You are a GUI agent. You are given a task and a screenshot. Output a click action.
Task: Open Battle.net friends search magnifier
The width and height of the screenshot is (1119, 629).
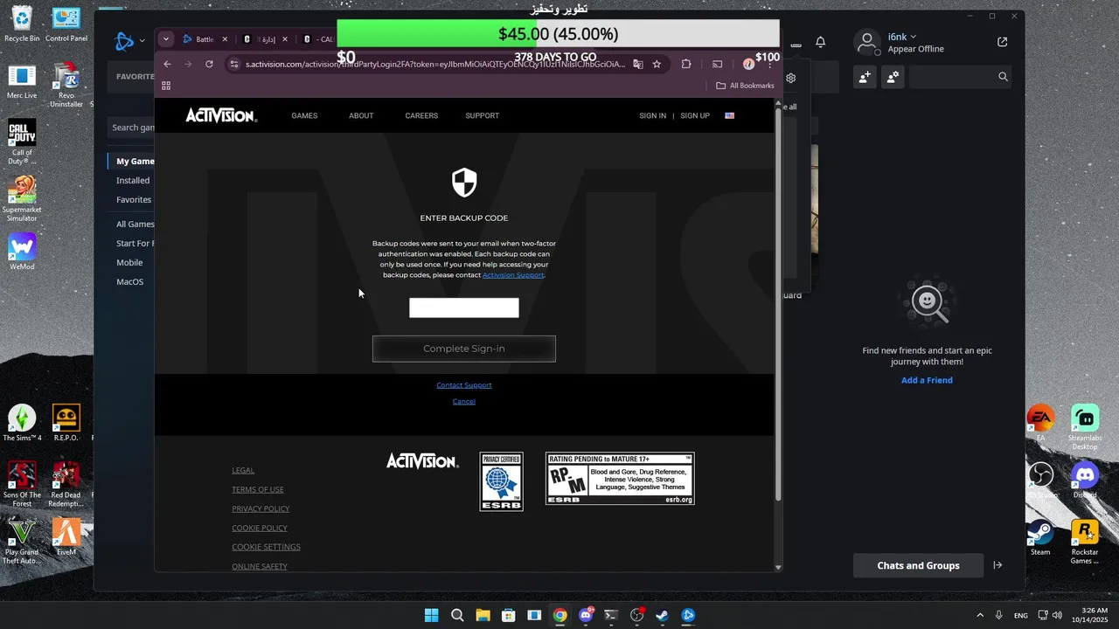pos(1003,77)
